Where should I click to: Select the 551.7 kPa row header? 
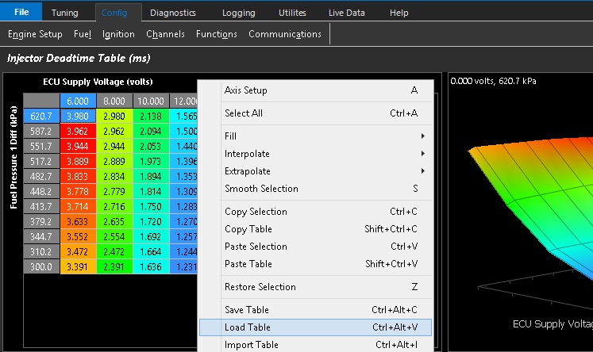[x=41, y=146]
